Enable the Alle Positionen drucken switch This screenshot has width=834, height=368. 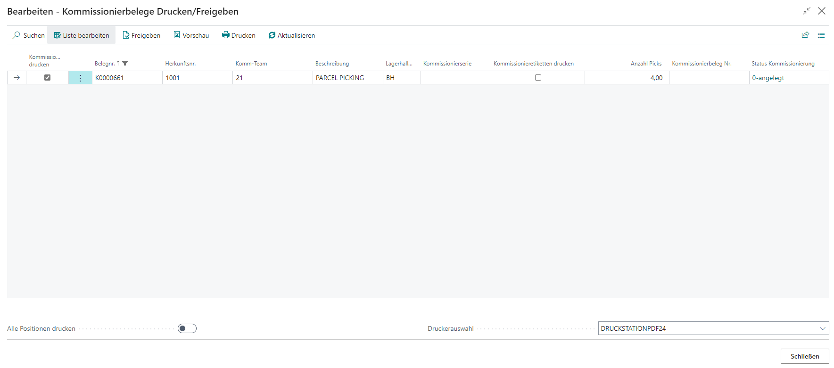click(187, 328)
